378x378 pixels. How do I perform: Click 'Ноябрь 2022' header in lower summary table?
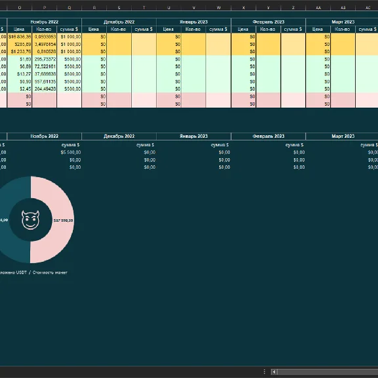point(45,136)
